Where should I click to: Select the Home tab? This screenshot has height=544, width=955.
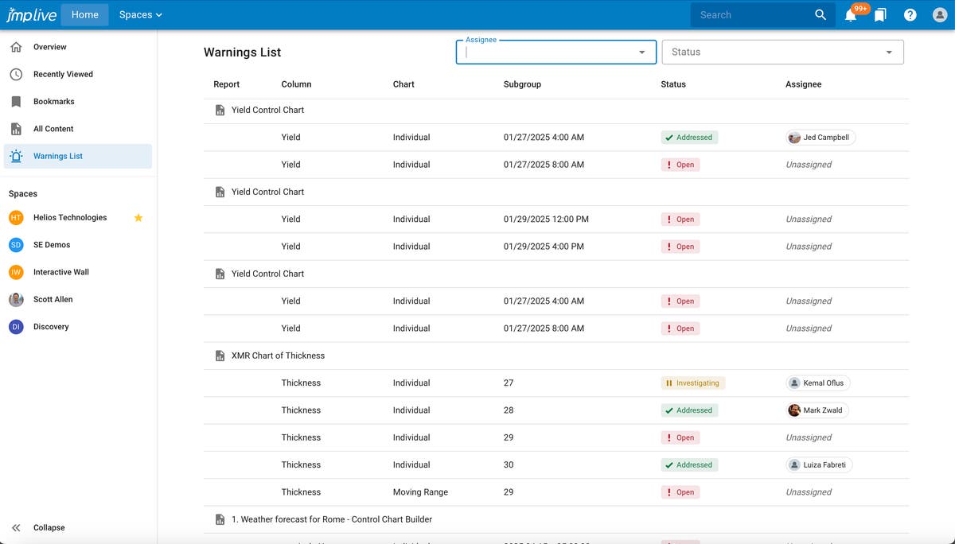84,15
